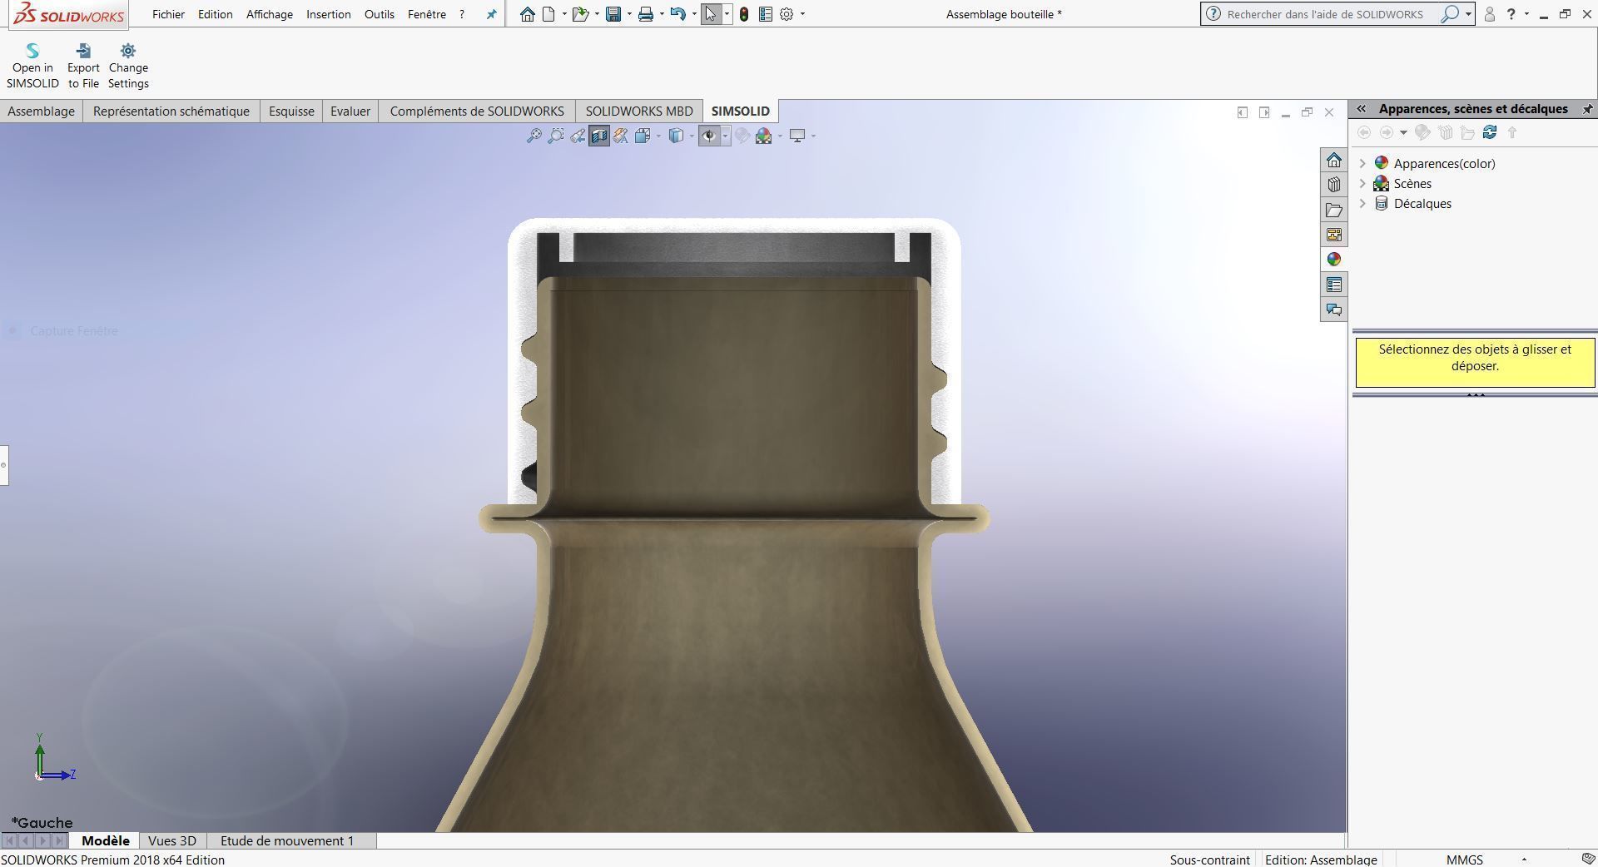Open the dropdown arrow next to Undo
This screenshot has width=1598, height=867.
coord(693,14)
